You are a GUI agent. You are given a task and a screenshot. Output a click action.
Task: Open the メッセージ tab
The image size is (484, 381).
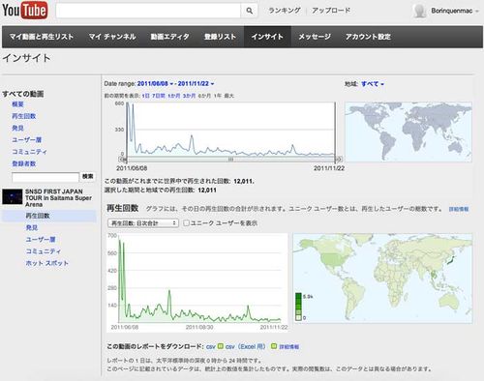(x=315, y=37)
